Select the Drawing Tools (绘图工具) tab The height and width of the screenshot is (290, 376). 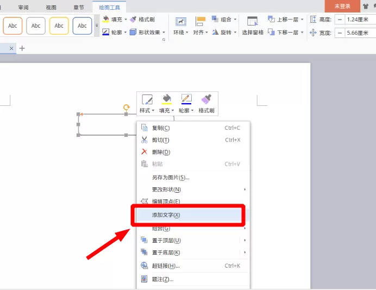(109, 8)
